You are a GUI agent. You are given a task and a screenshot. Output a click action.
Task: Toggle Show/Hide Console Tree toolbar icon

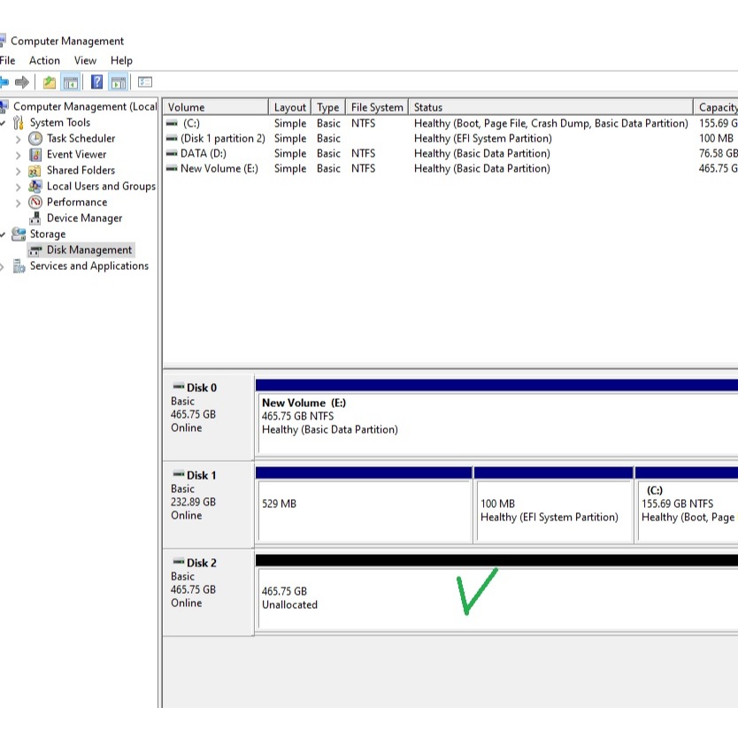click(71, 82)
